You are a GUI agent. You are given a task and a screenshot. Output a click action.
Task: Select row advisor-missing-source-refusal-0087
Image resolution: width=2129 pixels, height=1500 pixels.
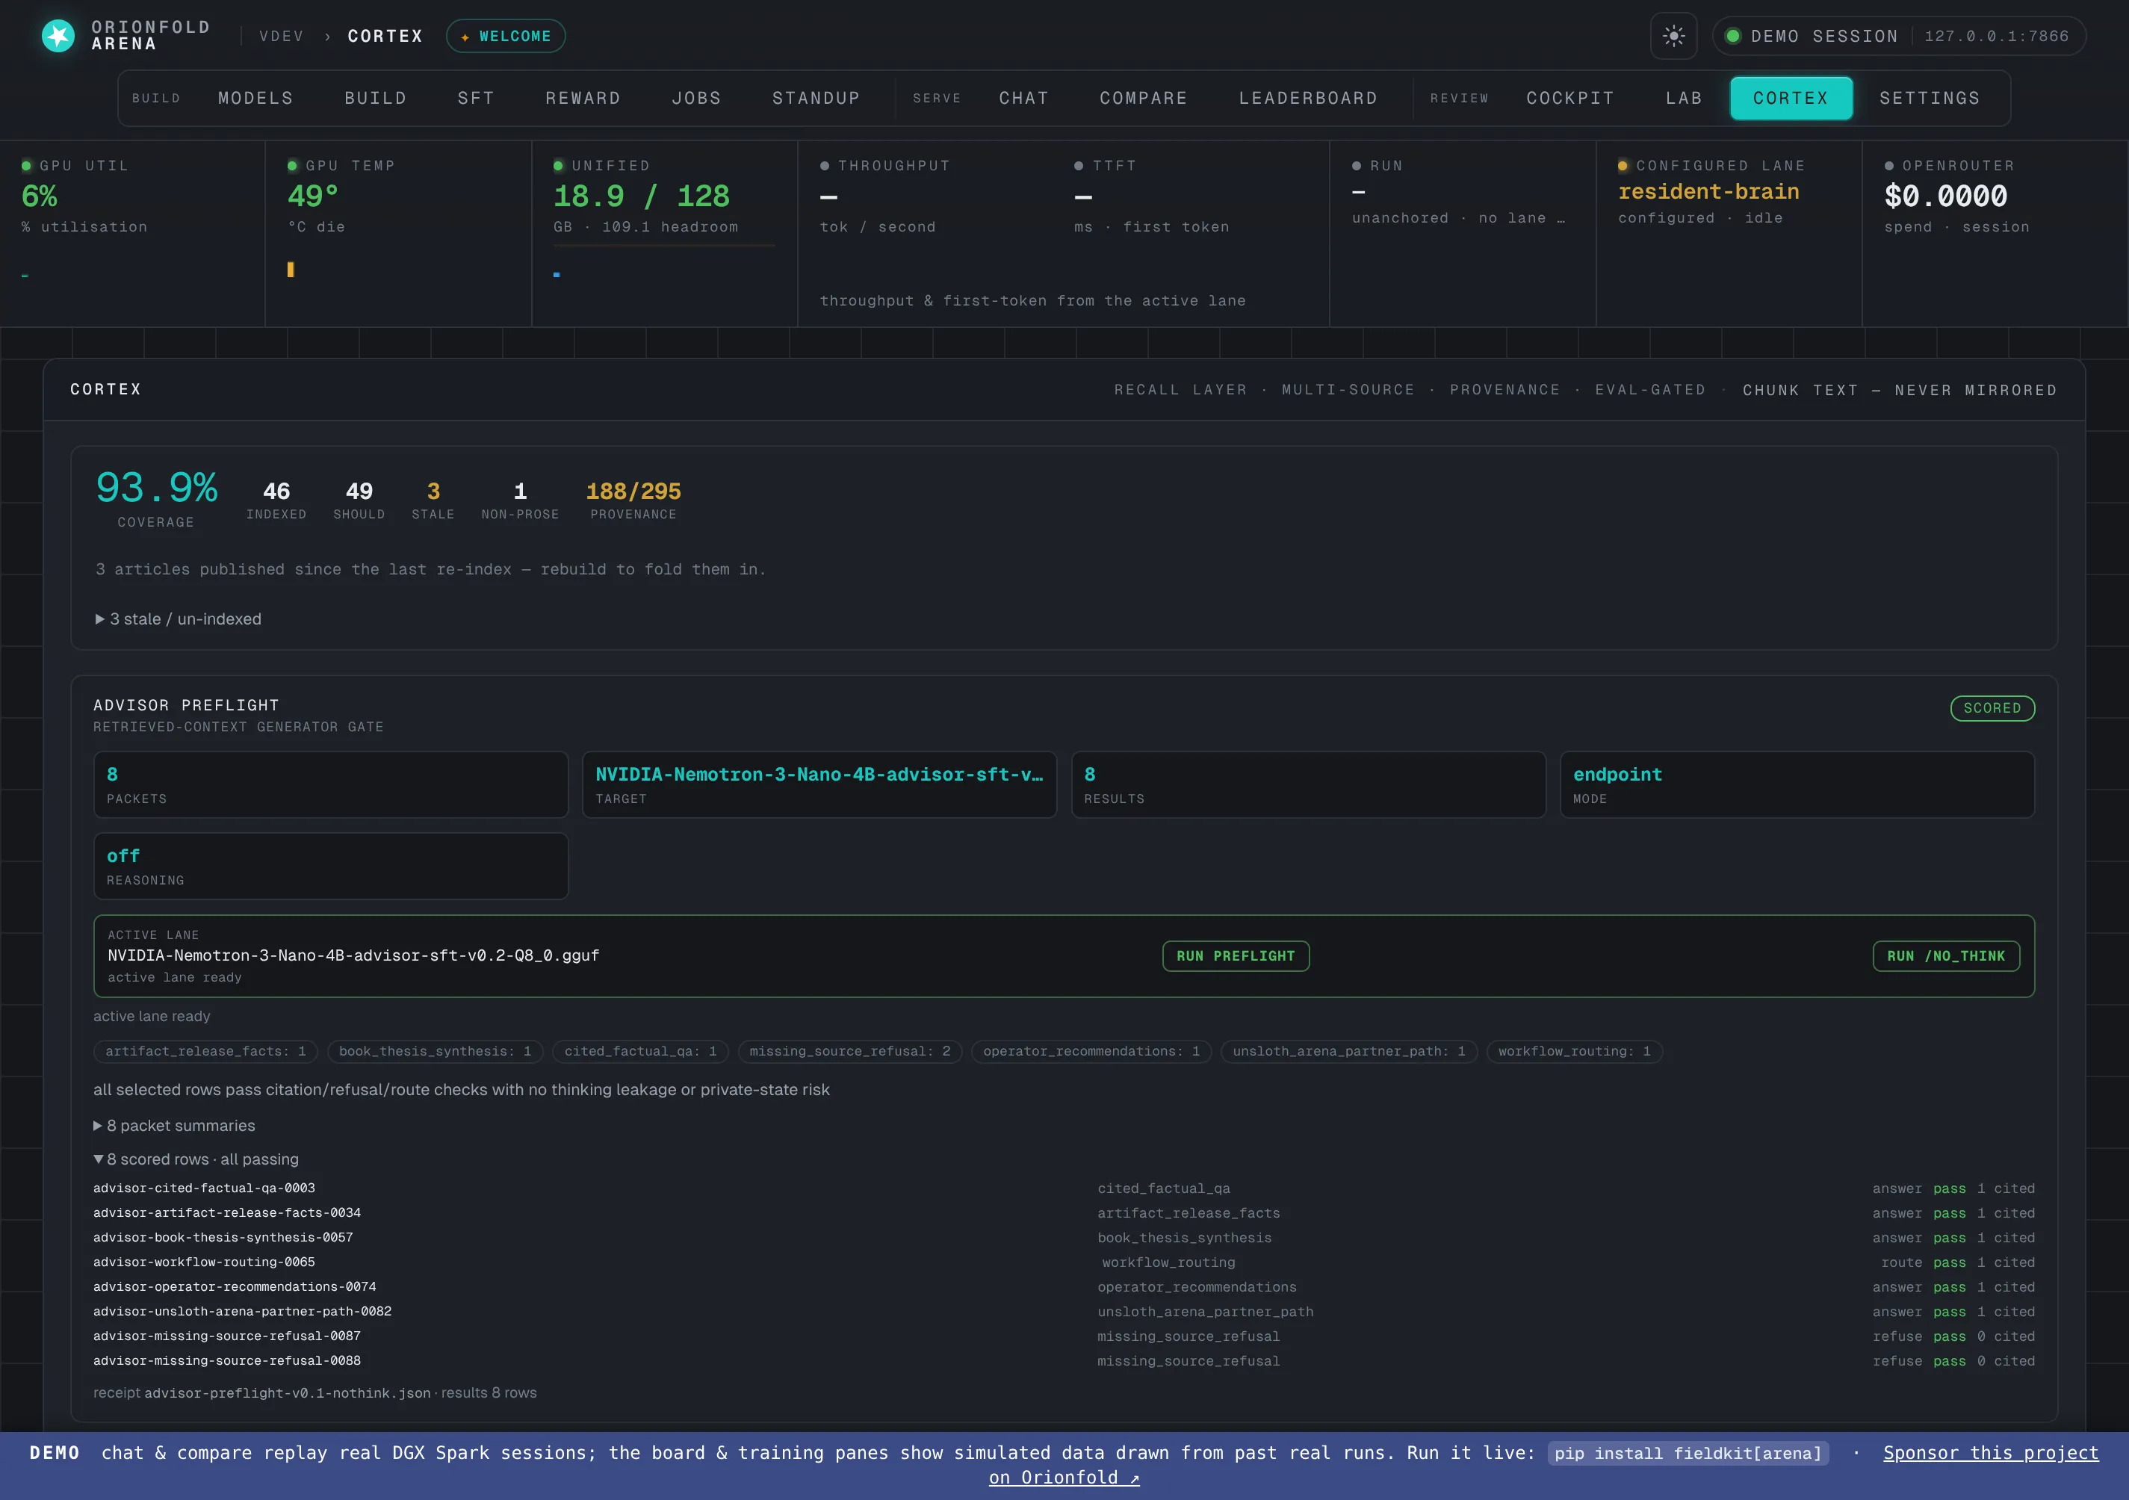(x=1064, y=1336)
